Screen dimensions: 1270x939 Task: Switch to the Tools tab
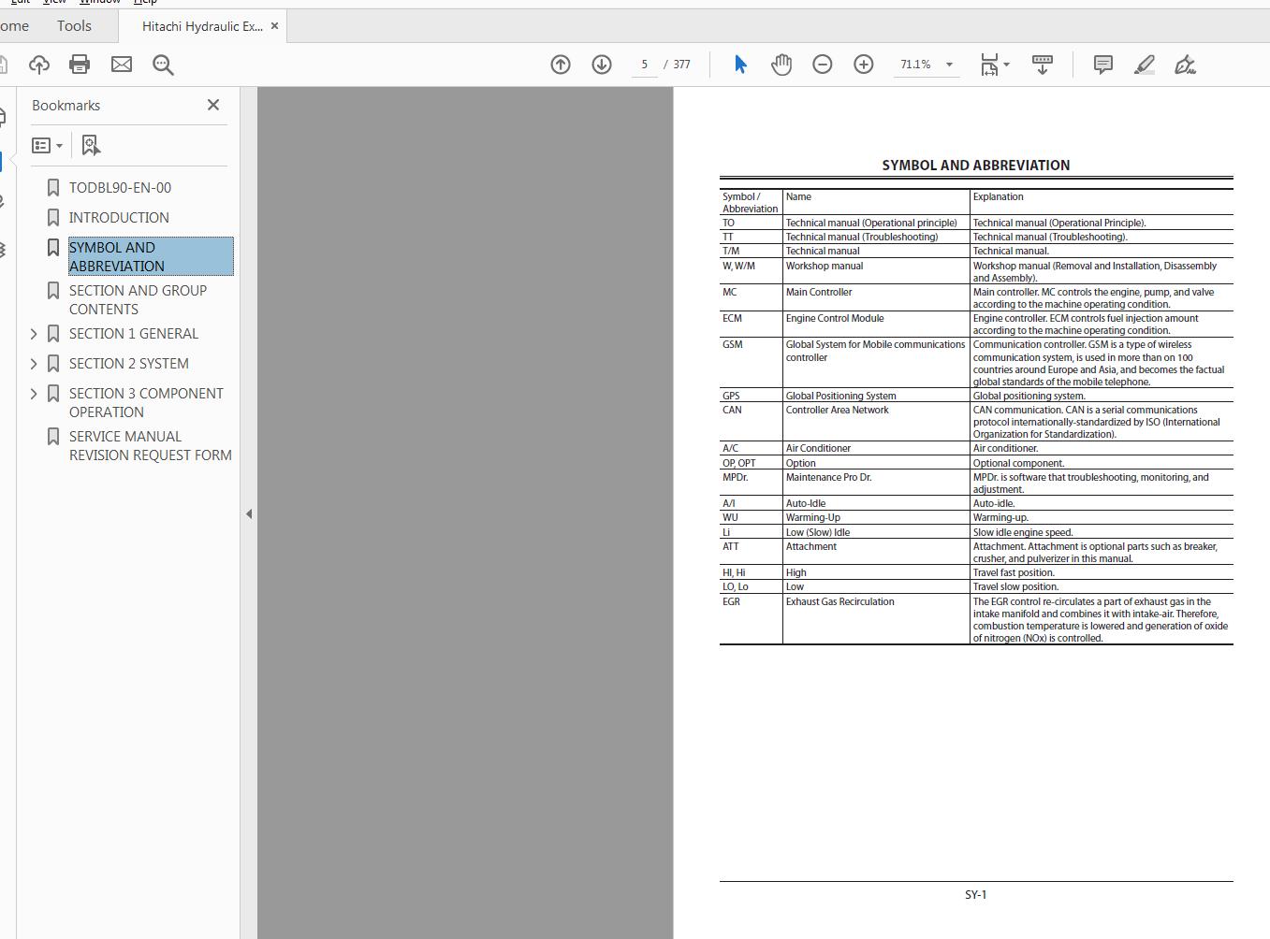tap(74, 26)
